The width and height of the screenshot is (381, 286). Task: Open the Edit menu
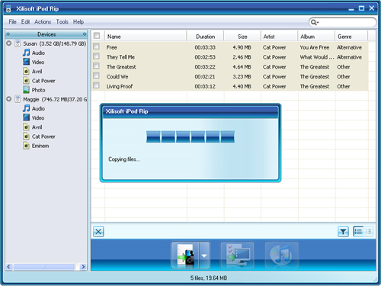pyautogui.click(x=25, y=22)
